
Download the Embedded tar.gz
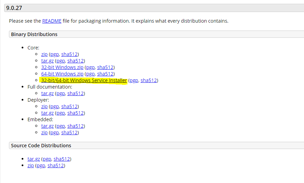click(47, 126)
